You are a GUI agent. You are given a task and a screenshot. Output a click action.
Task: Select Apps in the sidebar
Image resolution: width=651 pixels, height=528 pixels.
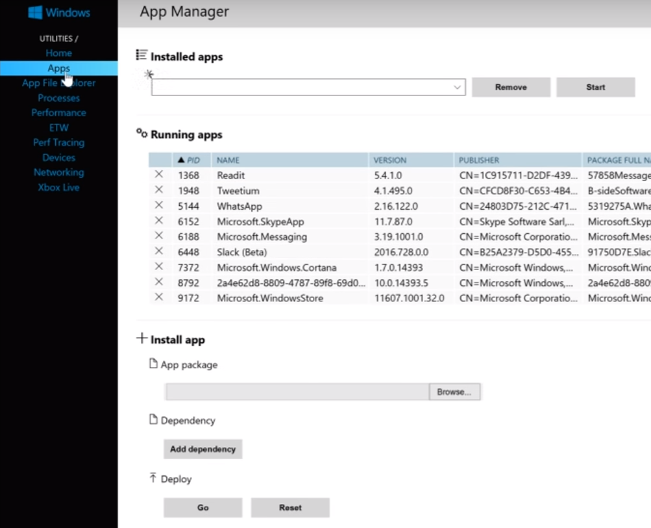pyautogui.click(x=58, y=68)
